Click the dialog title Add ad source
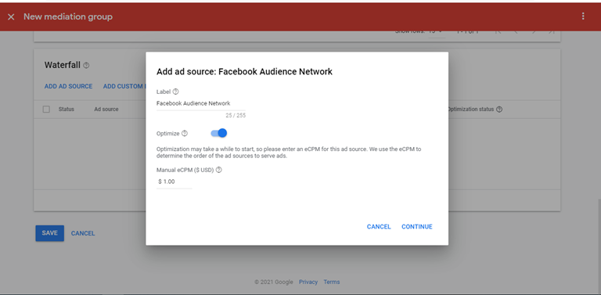This screenshot has width=601, height=295. coord(244,71)
